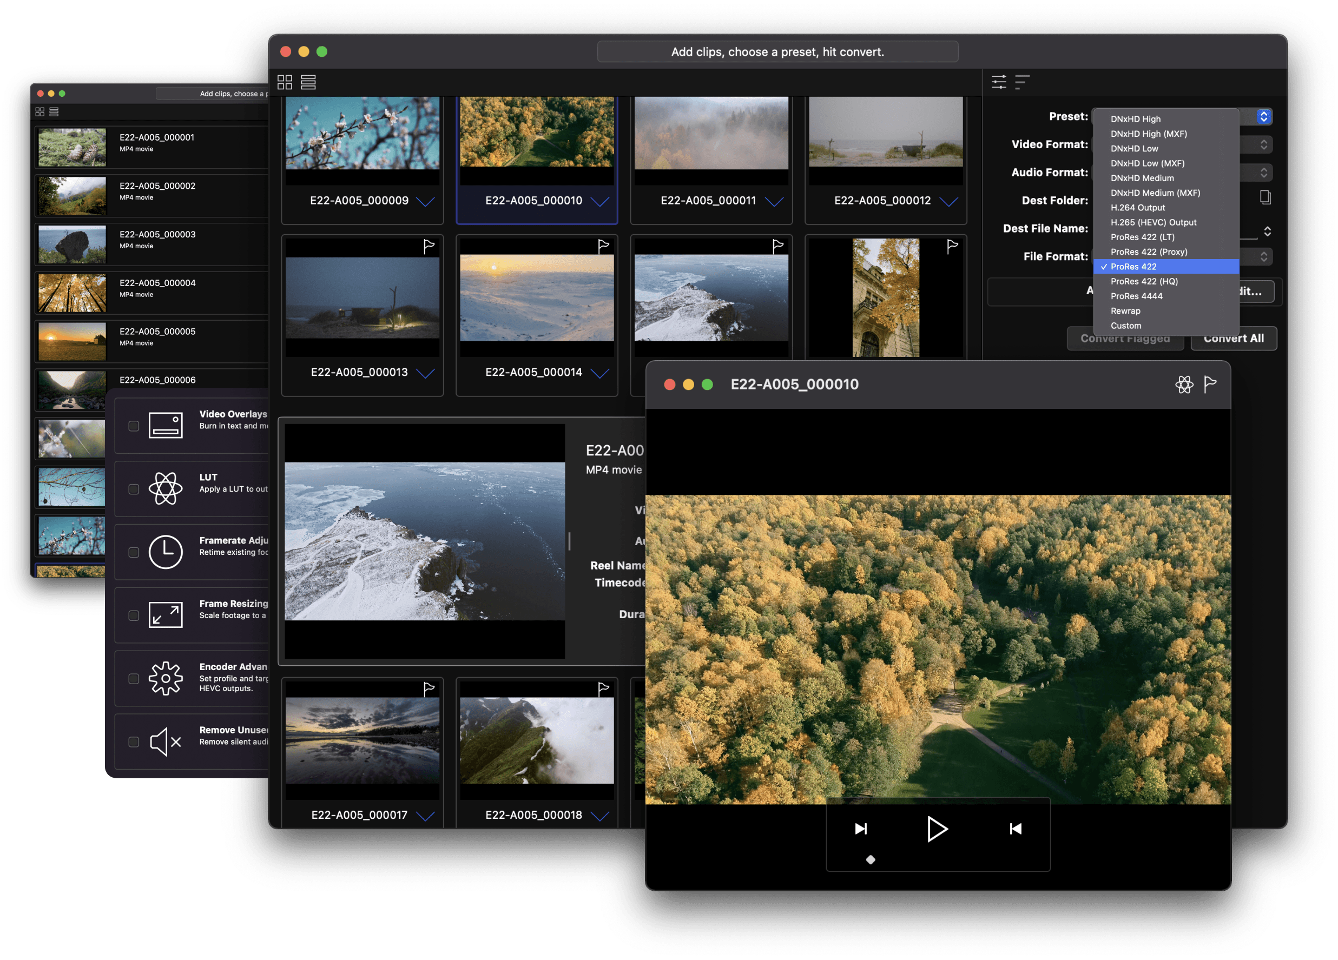
Task: Click the Frame Resizing arrows icon
Action: point(166,615)
